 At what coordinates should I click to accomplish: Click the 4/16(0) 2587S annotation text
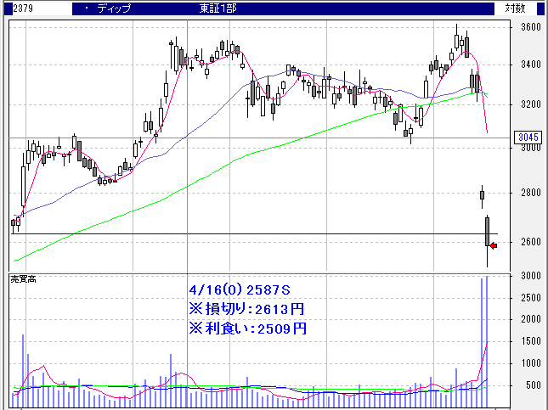[239, 290]
